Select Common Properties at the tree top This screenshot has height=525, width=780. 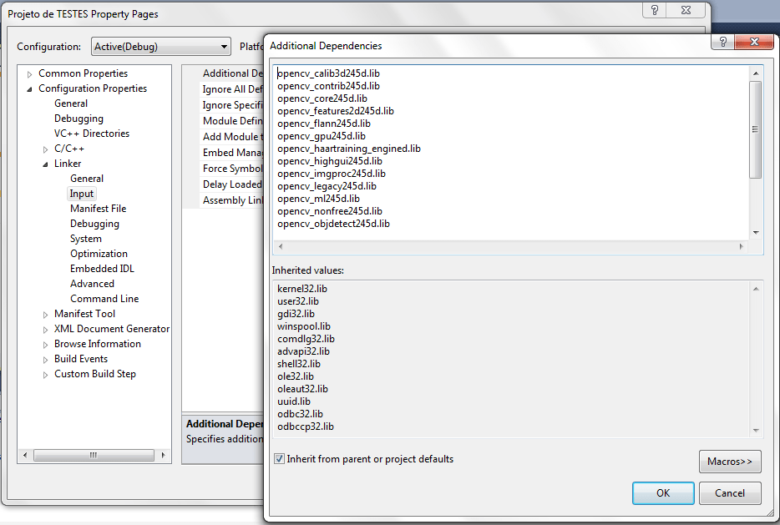[x=83, y=73]
